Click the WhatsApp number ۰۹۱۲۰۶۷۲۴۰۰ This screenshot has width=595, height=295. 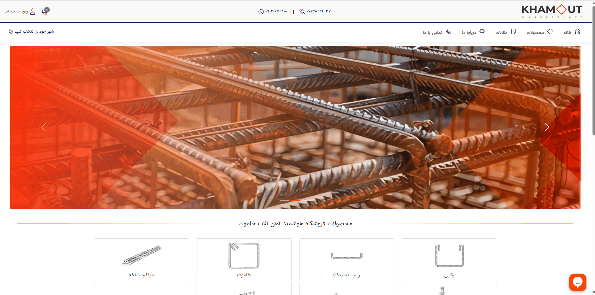pyautogui.click(x=277, y=11)
